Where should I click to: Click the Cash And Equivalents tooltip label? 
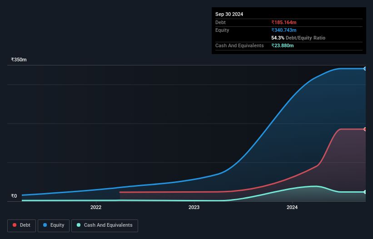[x=239, y=45]
